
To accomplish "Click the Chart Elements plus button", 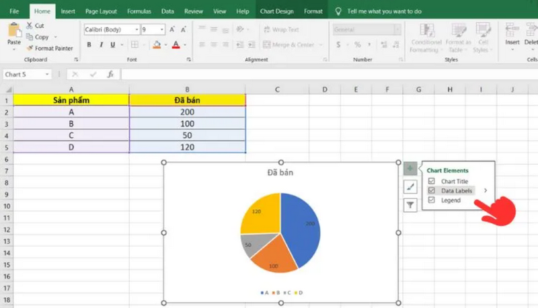I will click(x=410, y=168).
